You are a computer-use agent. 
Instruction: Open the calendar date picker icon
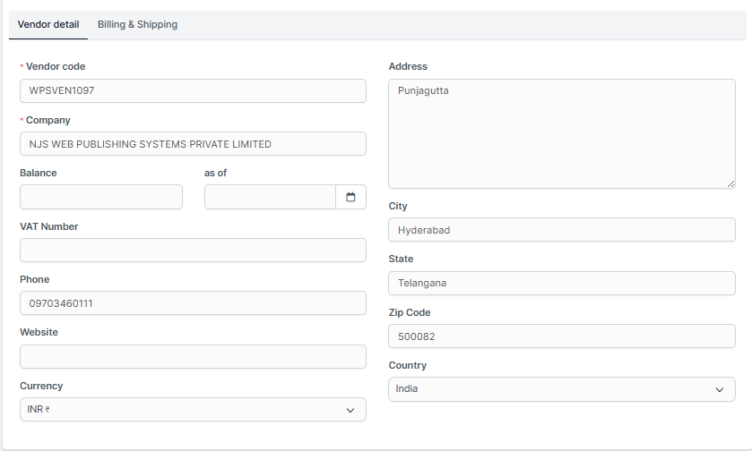350,197
